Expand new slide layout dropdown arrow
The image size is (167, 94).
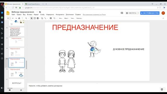tap(10, 18)
